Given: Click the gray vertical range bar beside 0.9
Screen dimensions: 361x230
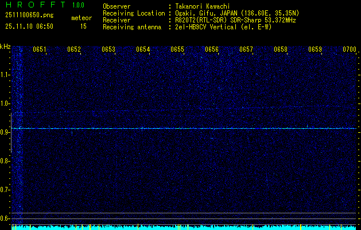Looking at the screenshot, I should click(x=11, y=133).
